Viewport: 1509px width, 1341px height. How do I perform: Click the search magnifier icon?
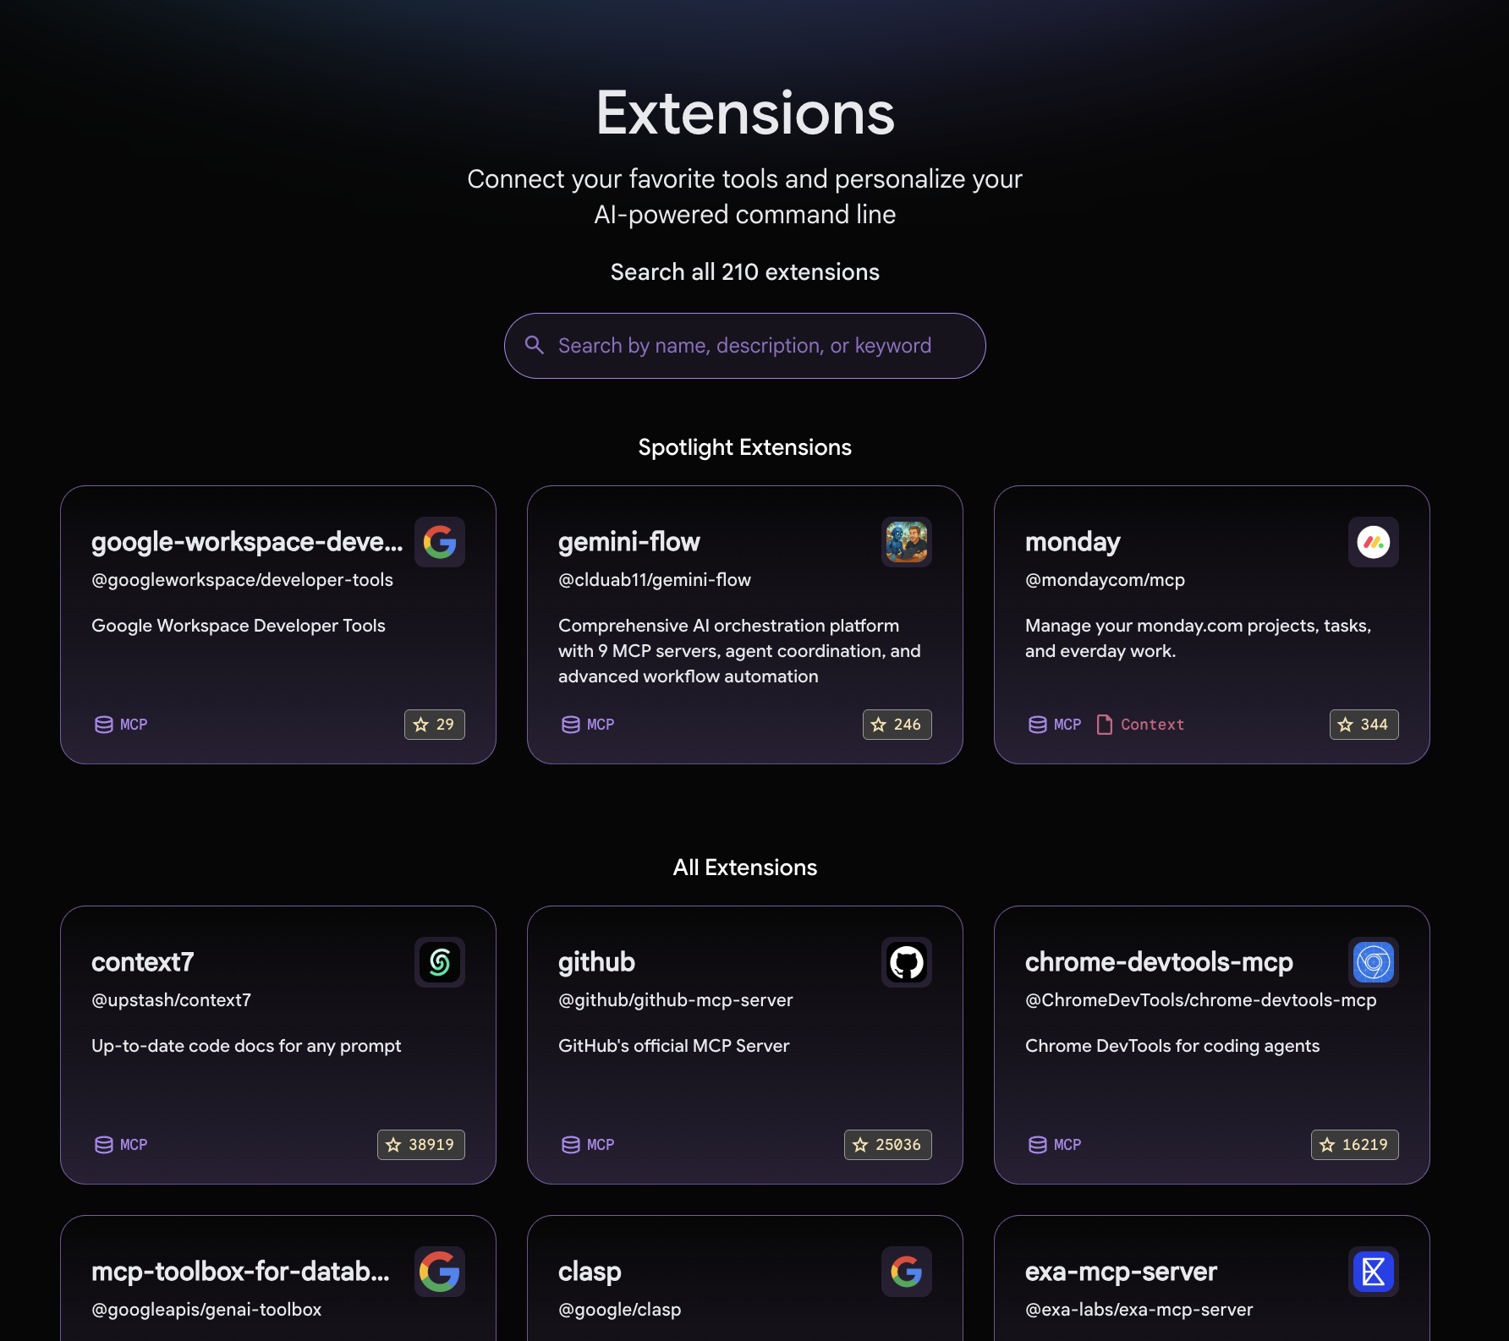[x=534, y=345]
